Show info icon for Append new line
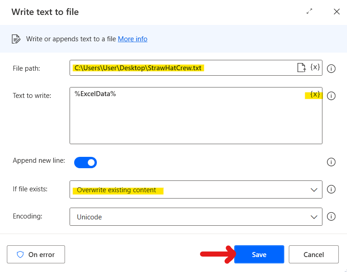This screenshot has width=347, height=272. [x=332, y=162]
